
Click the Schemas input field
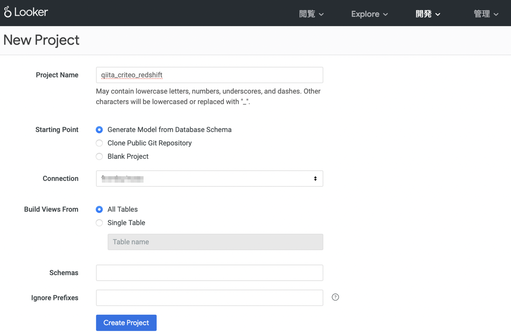pos(210,273)
